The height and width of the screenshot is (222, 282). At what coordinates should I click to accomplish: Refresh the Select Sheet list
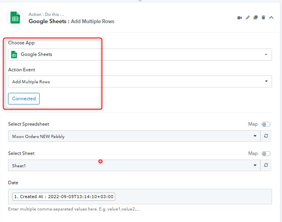[x=266, y=165]
